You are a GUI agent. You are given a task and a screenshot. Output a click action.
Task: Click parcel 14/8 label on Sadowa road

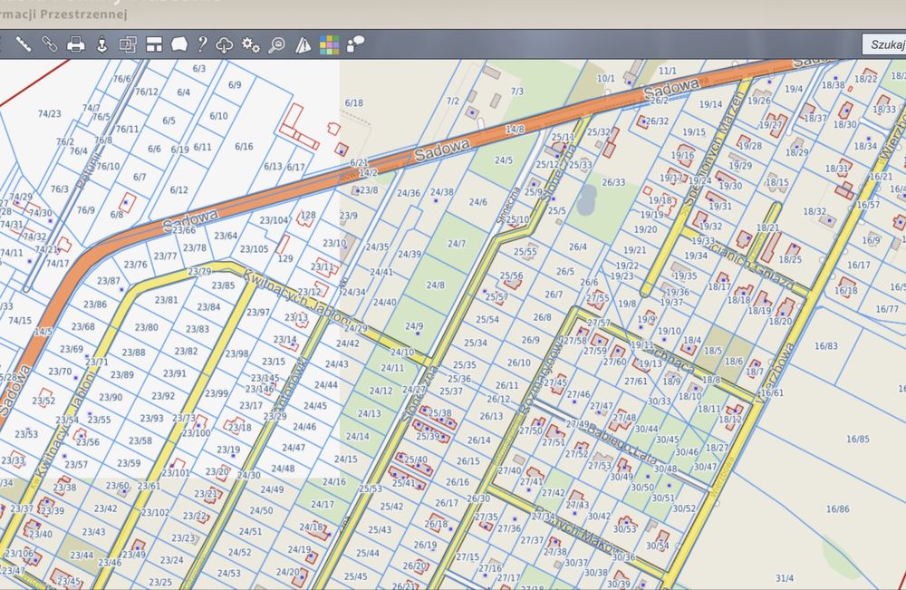point(515,130)
